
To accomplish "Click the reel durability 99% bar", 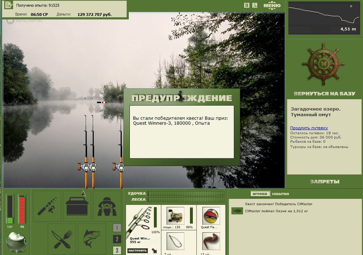I will tap(191, 215).
